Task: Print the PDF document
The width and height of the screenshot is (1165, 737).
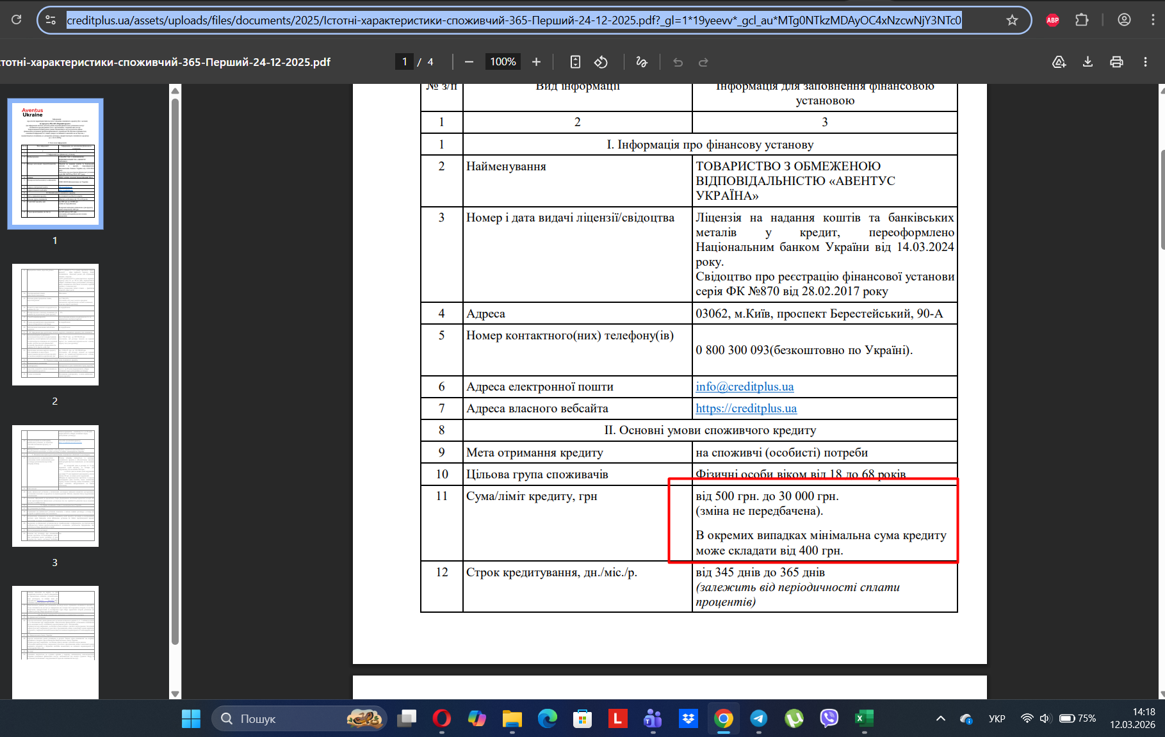Action: click(1116, 62)
